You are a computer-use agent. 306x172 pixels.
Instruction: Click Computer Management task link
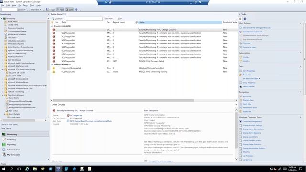[x=252, y=121]
